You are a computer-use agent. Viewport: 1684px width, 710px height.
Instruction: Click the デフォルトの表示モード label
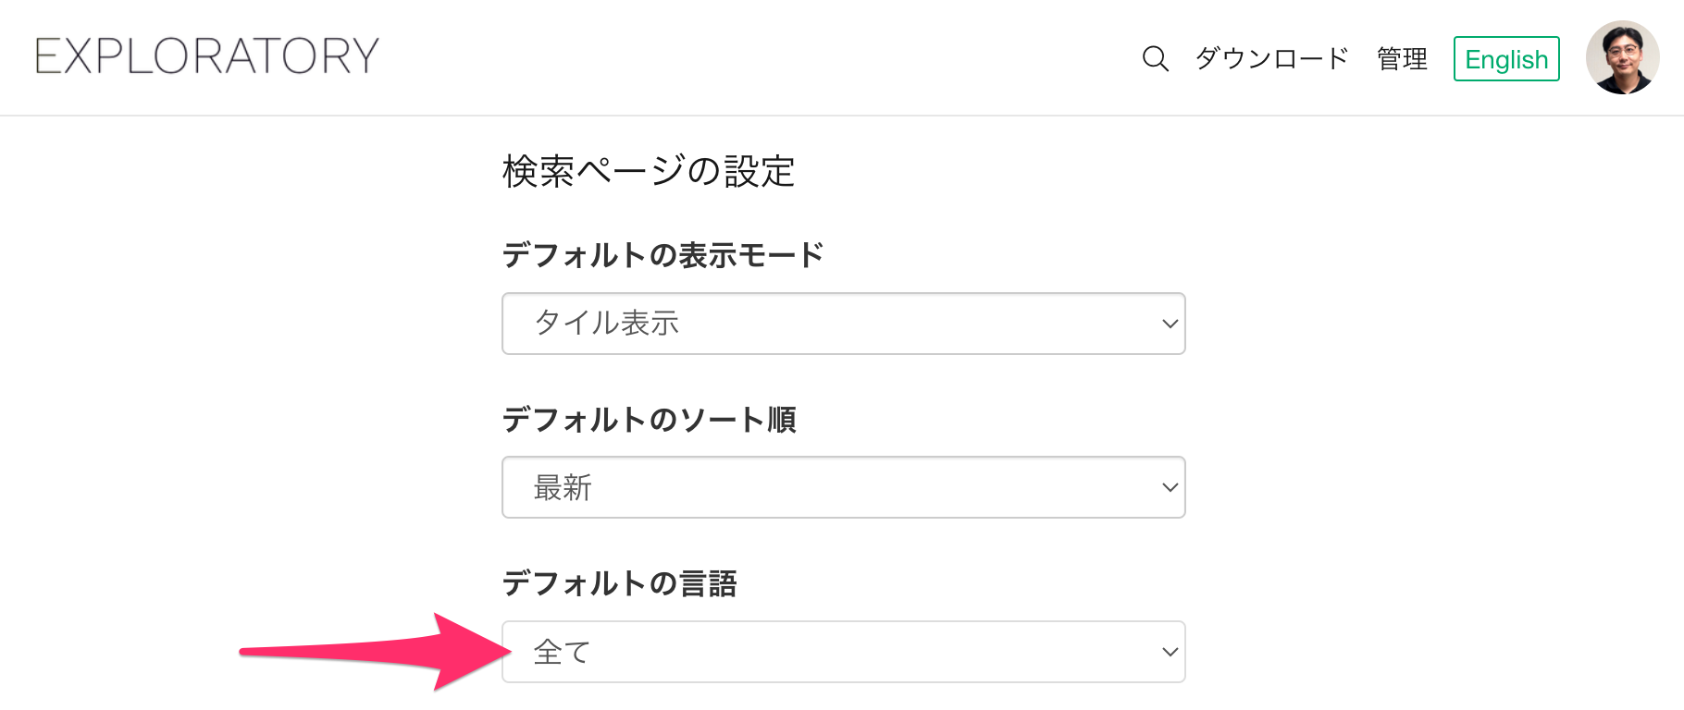(x=662, y=255)
